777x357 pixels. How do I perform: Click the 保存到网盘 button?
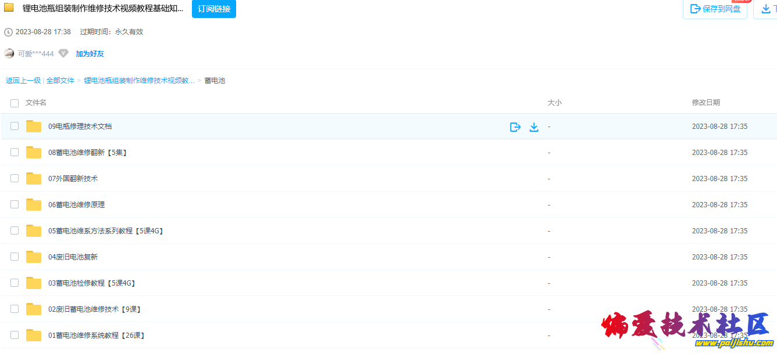715,9
